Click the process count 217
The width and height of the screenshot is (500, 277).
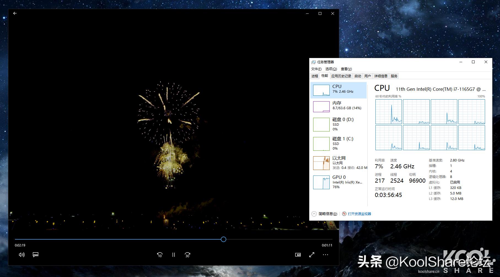380,181
